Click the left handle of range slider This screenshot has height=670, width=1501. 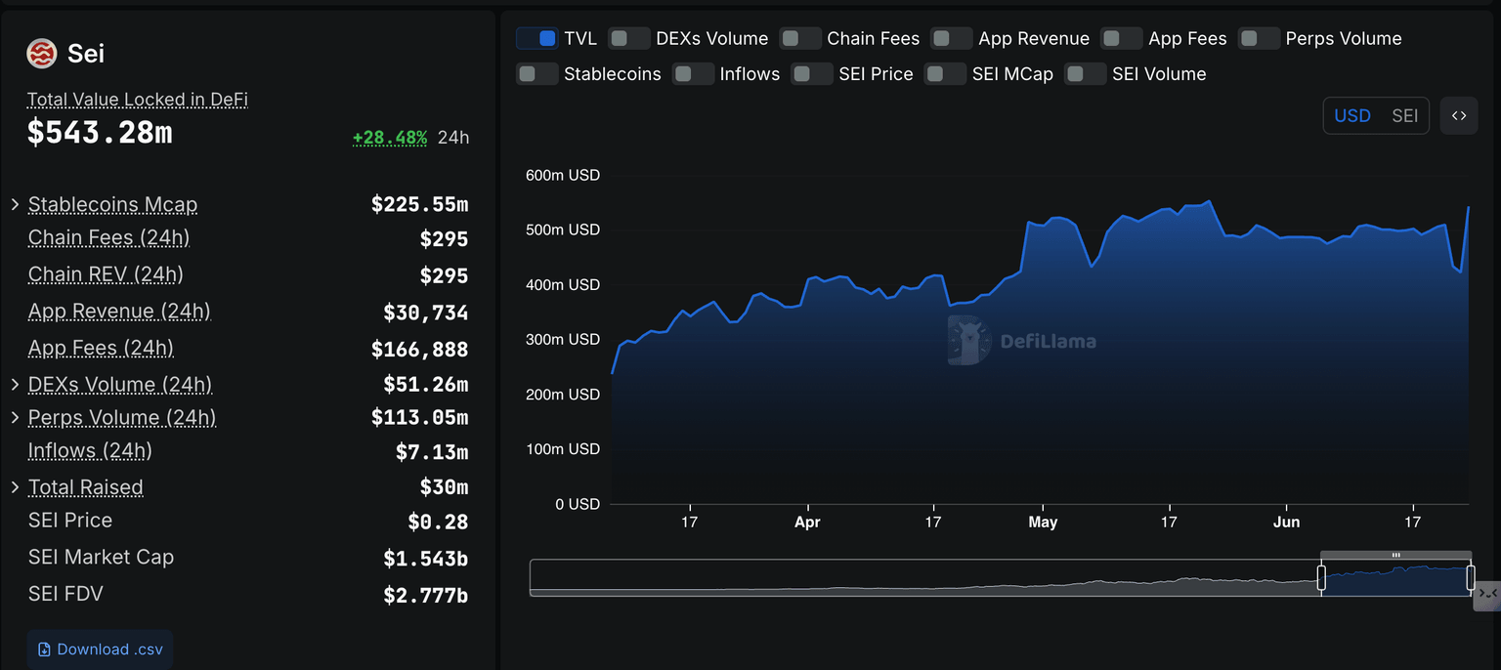point(1321,578)
